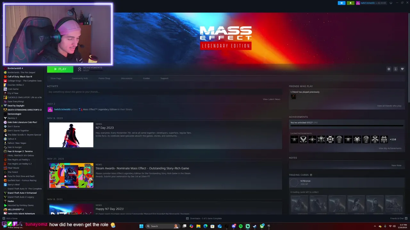
Task: Open Downloads status at bottom bar
Action: coord(204,218)
